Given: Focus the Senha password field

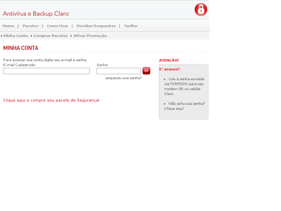Looking at the screenshot, I should (119, 71).
